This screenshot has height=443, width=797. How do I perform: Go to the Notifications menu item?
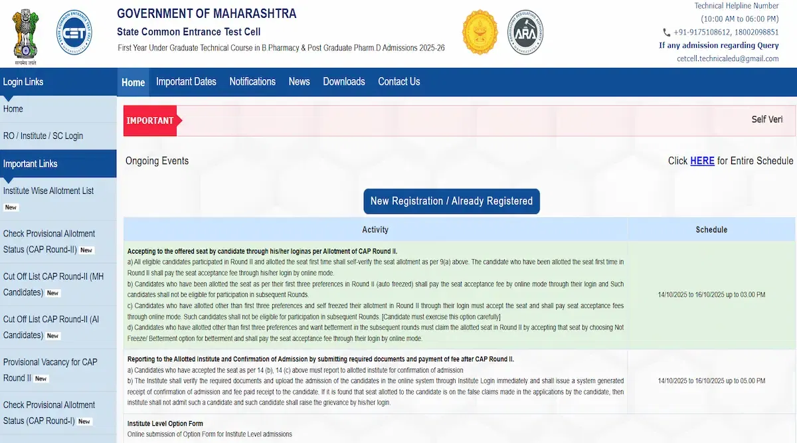[252, 82]
